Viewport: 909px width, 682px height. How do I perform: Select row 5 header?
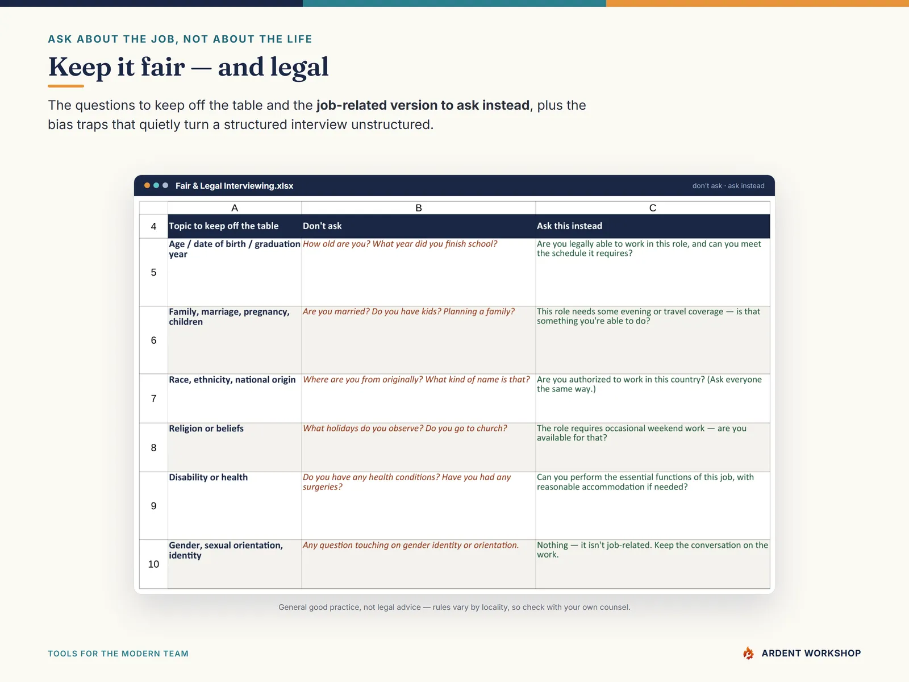(153, 272)
